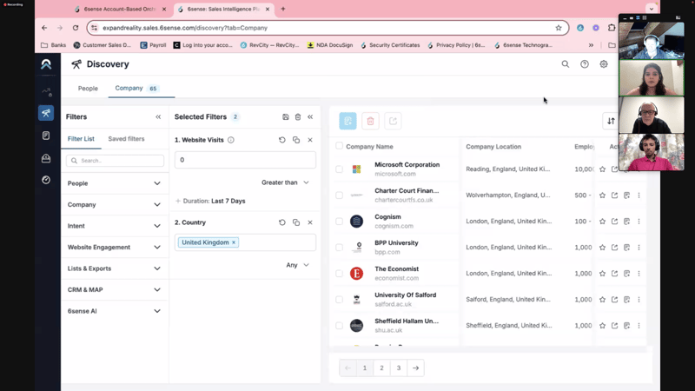This screenshot has width=695, height=391.
Task: Click the red delete toolbar button
Action: click(x=371, y=121)
